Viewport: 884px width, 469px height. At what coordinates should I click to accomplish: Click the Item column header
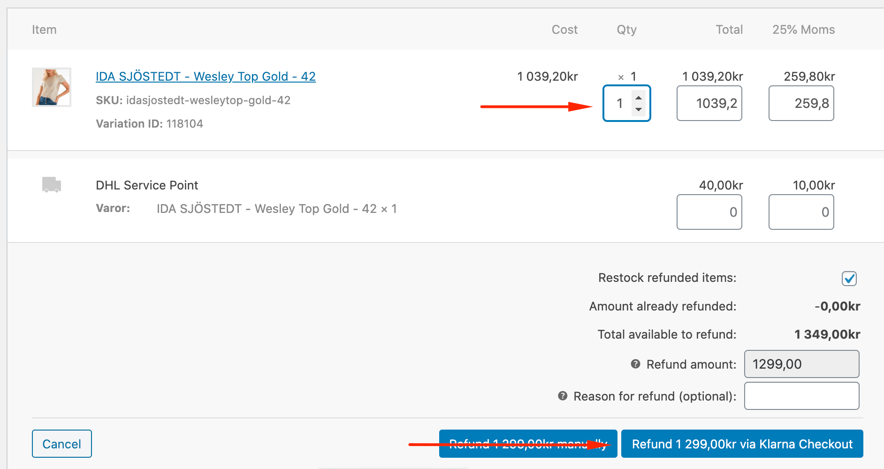tap(44, 30)
